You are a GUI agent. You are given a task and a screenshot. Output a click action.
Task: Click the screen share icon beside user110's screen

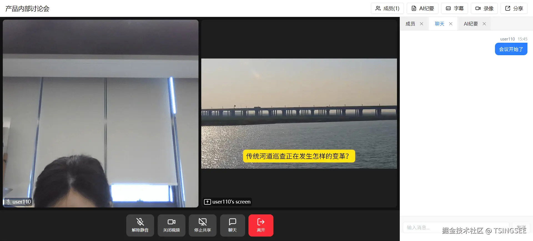point(207,202)
